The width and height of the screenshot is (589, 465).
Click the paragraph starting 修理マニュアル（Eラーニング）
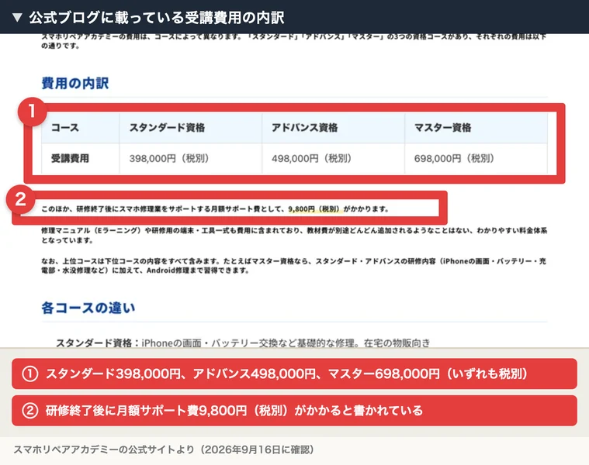click(294, 236)
